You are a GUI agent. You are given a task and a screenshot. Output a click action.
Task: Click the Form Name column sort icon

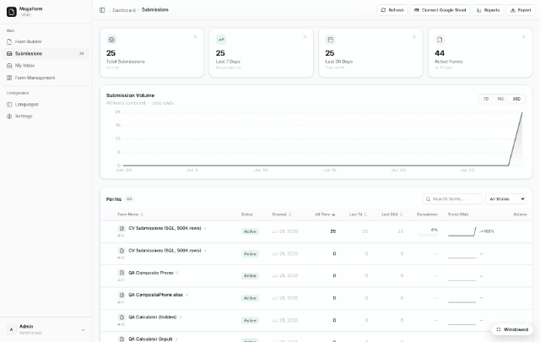point(142,214)
